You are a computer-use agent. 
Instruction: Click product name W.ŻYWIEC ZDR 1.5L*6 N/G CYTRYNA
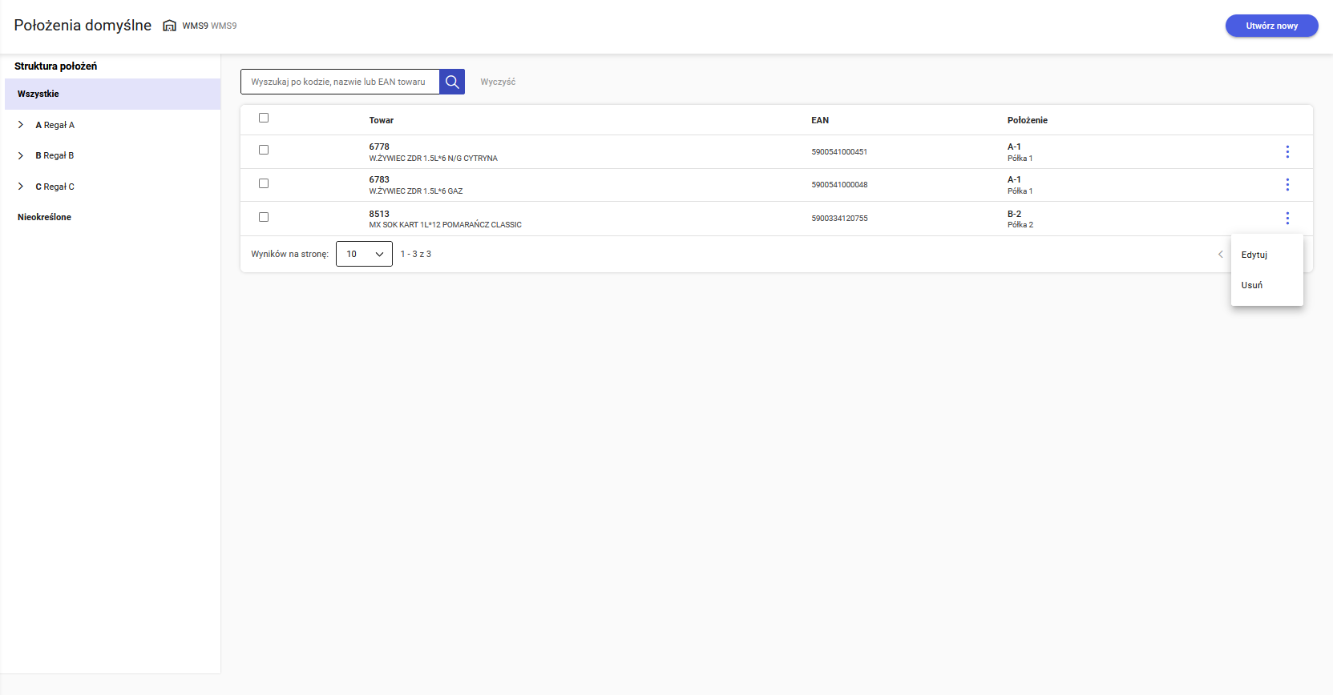point(433,159)
